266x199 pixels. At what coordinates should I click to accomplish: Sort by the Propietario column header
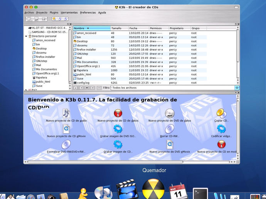pos(180,28)
